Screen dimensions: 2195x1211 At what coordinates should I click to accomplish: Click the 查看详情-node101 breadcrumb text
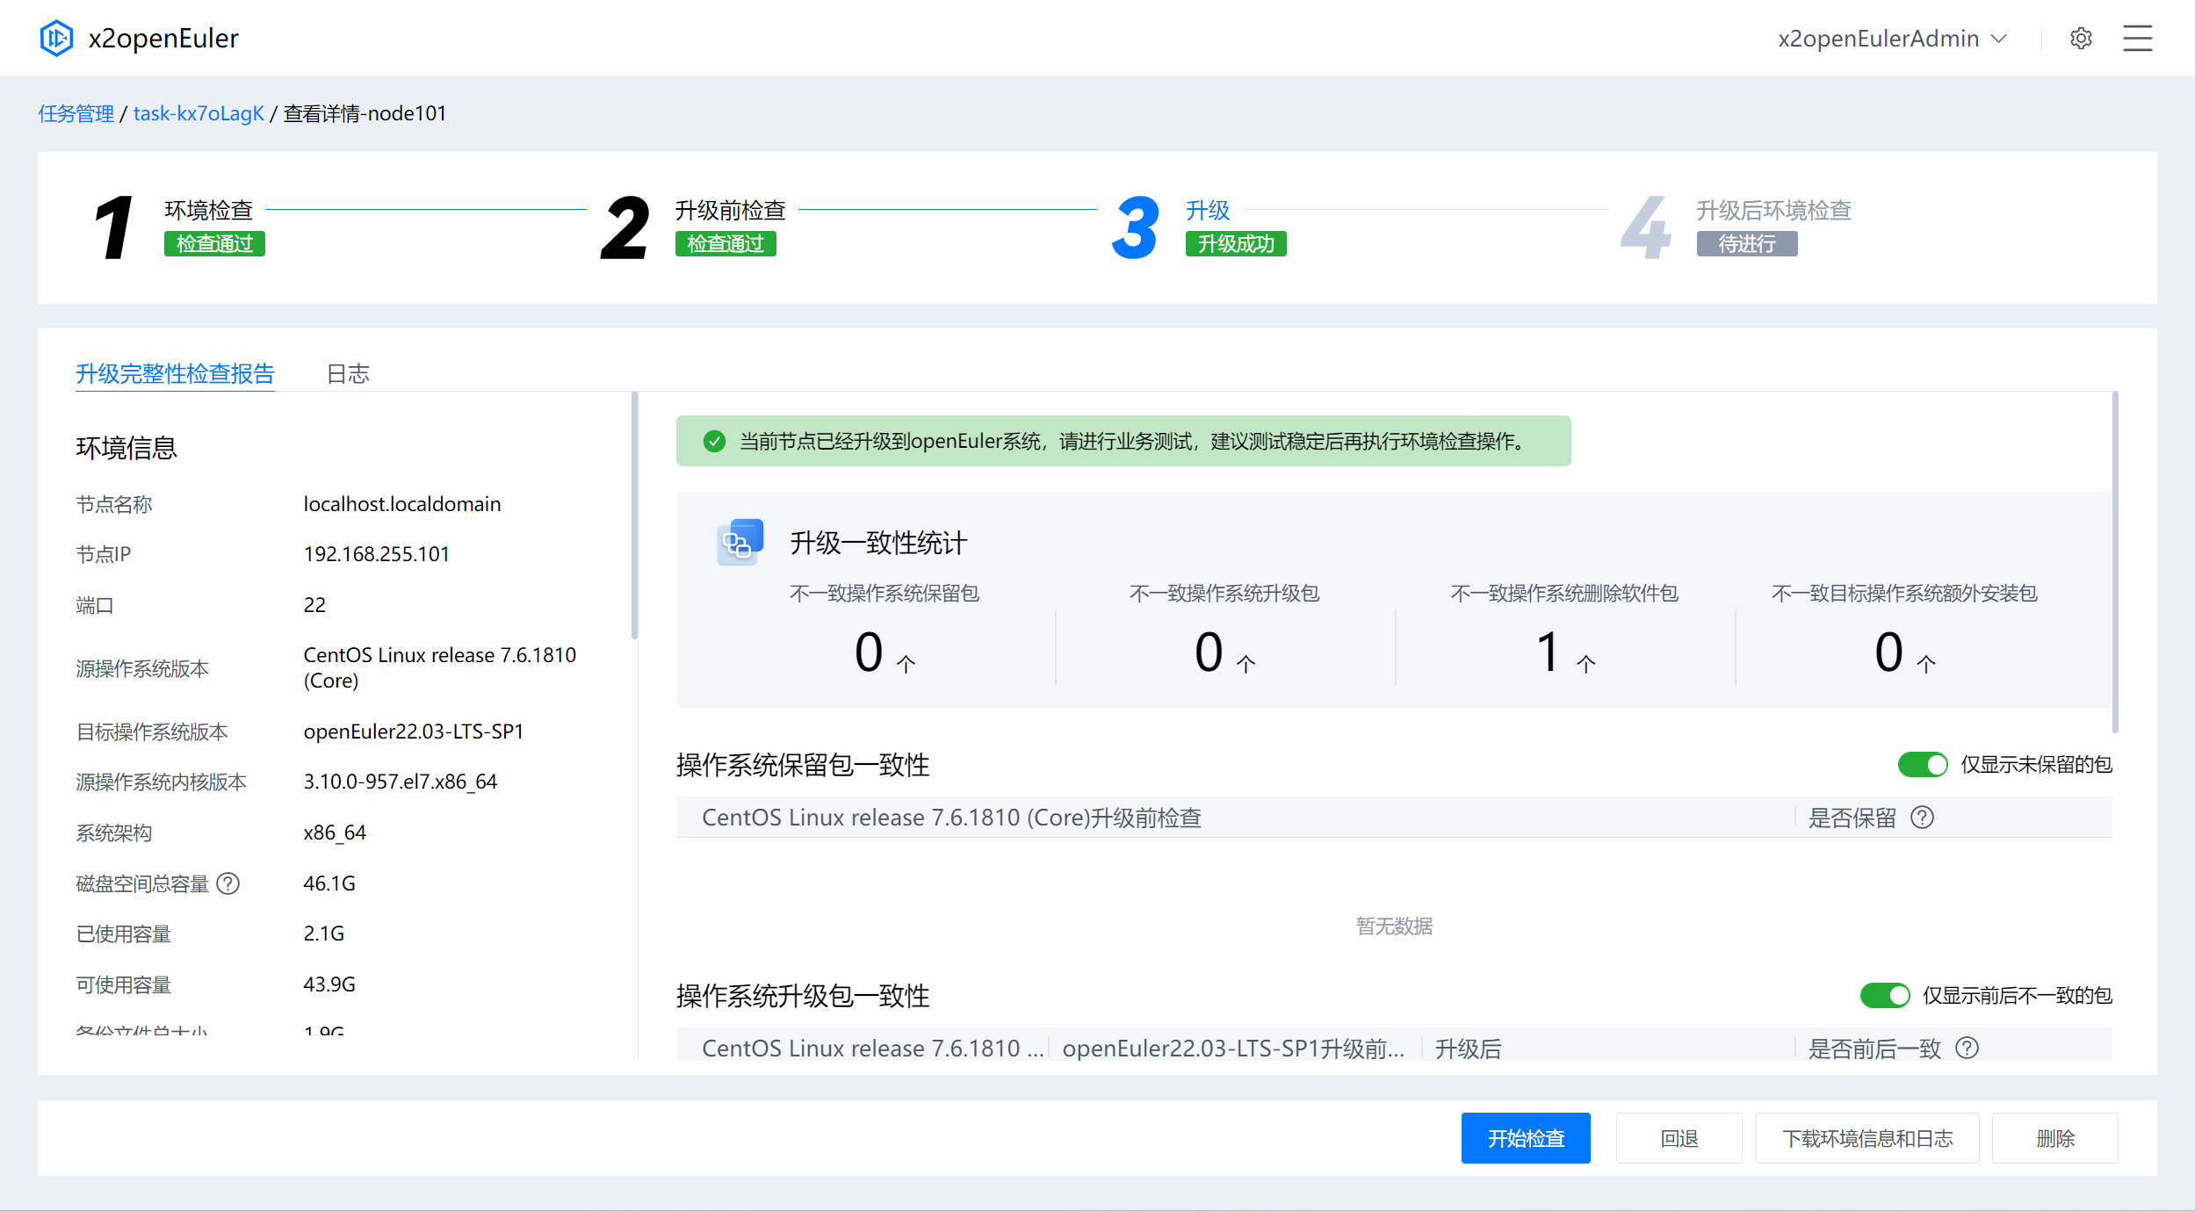click(365, 113)
